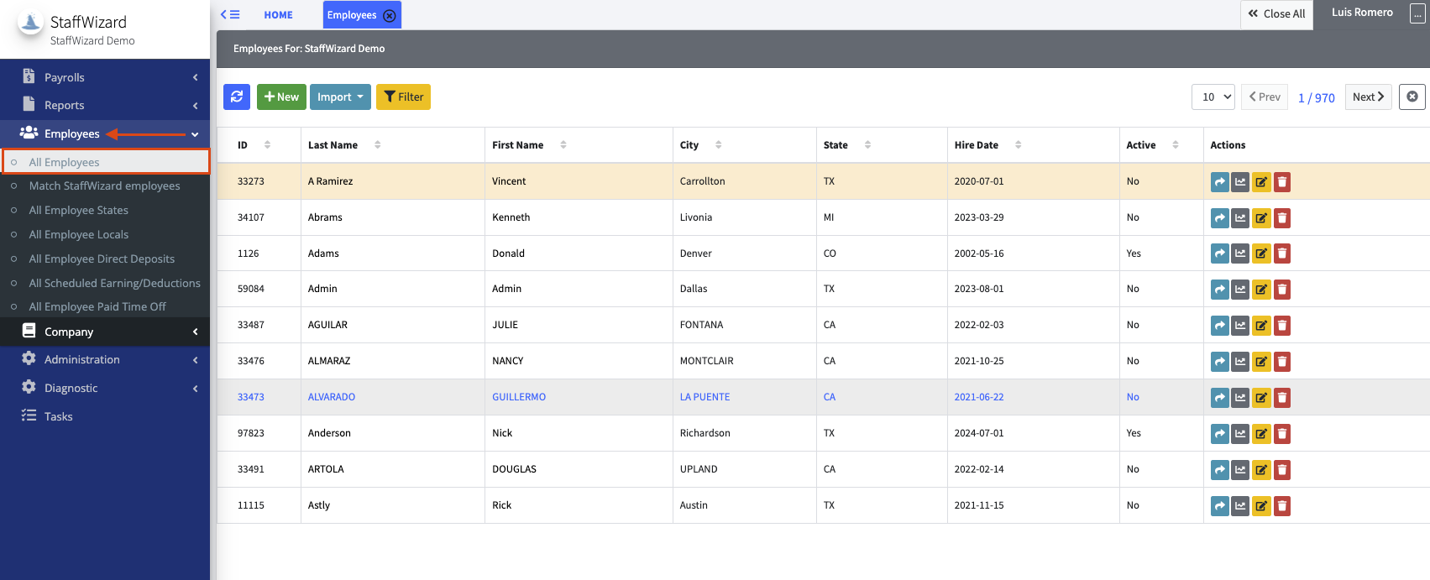Delete the Astly Rick row
This screenshot has height=580, width=1430.
pos(1281,506)
